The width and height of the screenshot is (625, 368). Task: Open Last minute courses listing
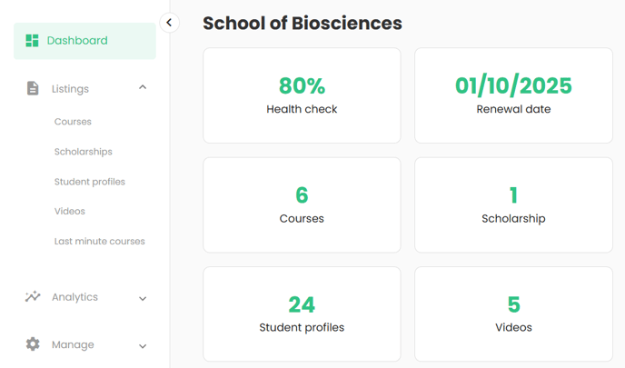(100, 241)
